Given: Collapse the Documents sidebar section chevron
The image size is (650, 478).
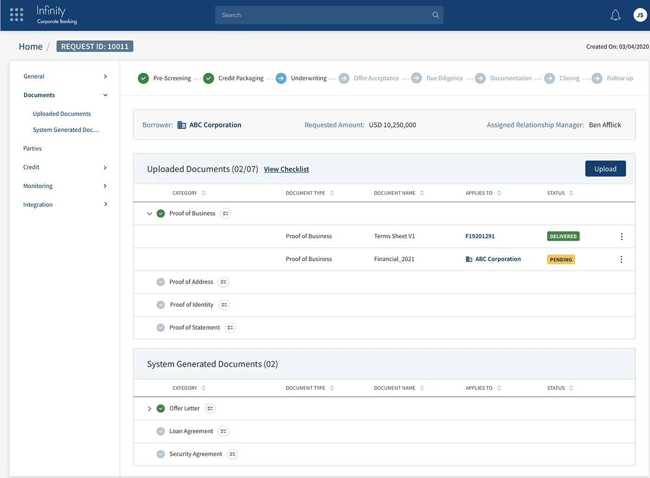Looking at the screenshot, I should pos(106,95).
